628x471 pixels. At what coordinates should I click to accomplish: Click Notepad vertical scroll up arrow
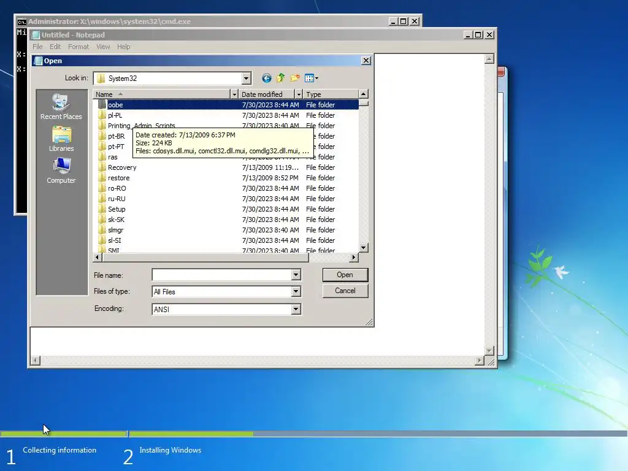tap(489, 59)
